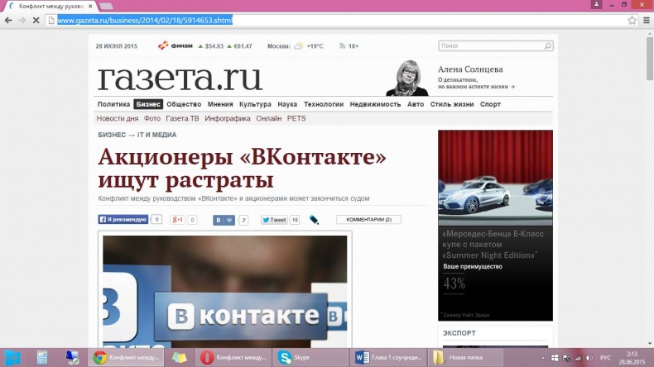
Task: Click the VKontakte like button
Action: click(224, 220)
